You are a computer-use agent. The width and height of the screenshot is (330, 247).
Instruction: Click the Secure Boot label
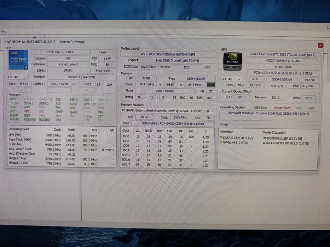282,108
